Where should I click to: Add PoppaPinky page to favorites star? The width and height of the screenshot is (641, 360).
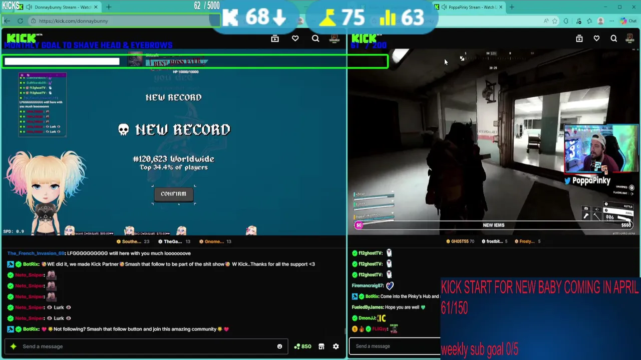point(555,21)
